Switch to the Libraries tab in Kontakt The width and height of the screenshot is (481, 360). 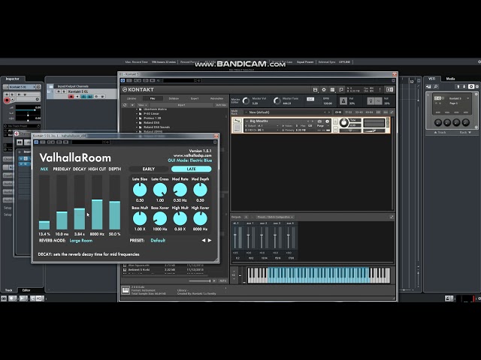pos(132,98)
